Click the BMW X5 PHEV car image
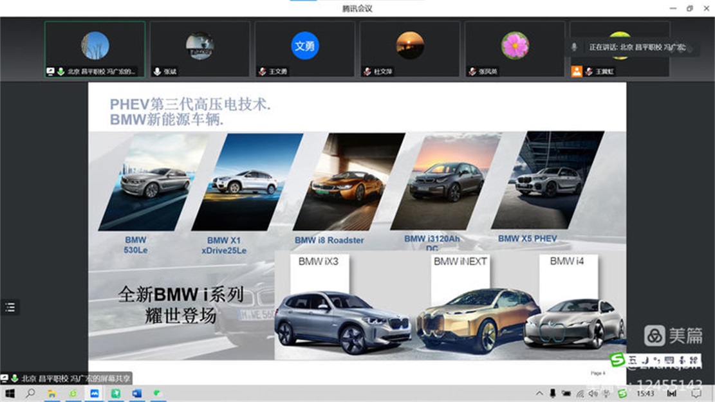 [548, 180]
